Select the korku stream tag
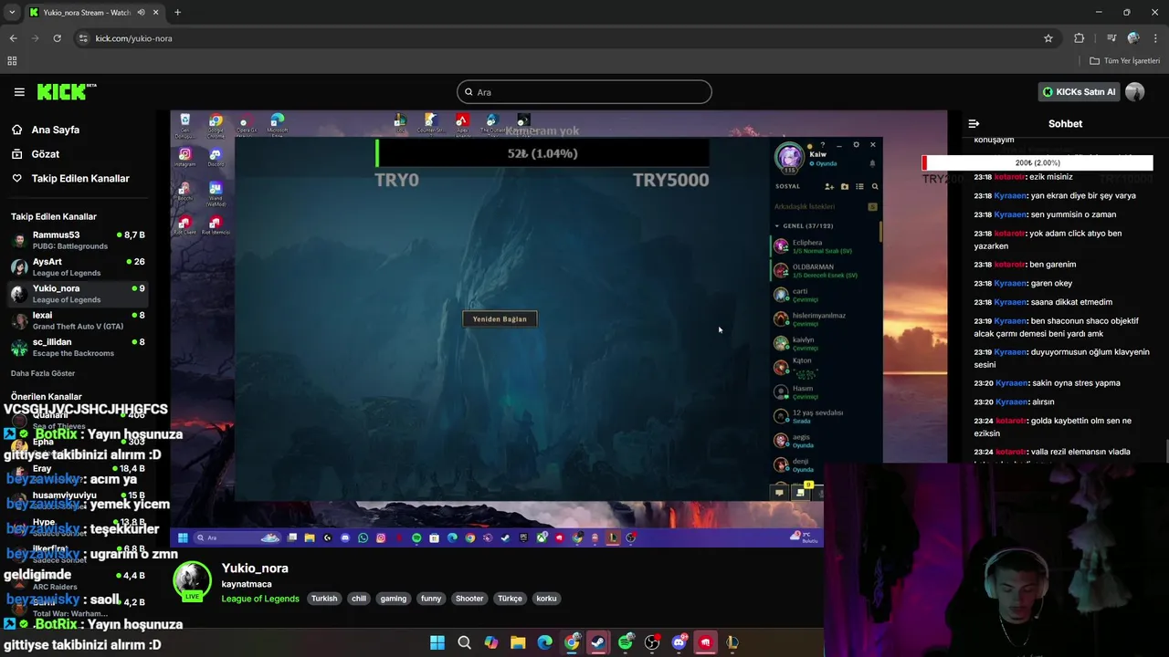Image resolution: width=1169 pixels, height=657 pixels. click(x=546, y=599)
